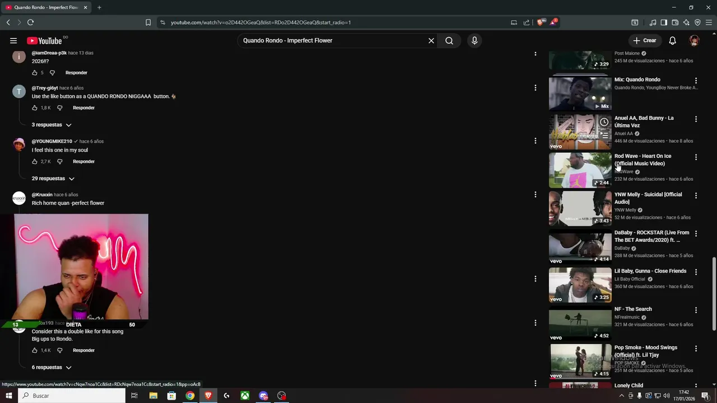Clear the search box with the X

(x=431, y=40)
